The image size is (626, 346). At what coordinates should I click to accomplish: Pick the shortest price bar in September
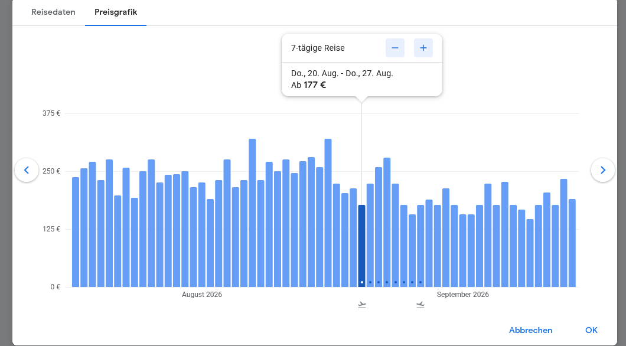530,253
